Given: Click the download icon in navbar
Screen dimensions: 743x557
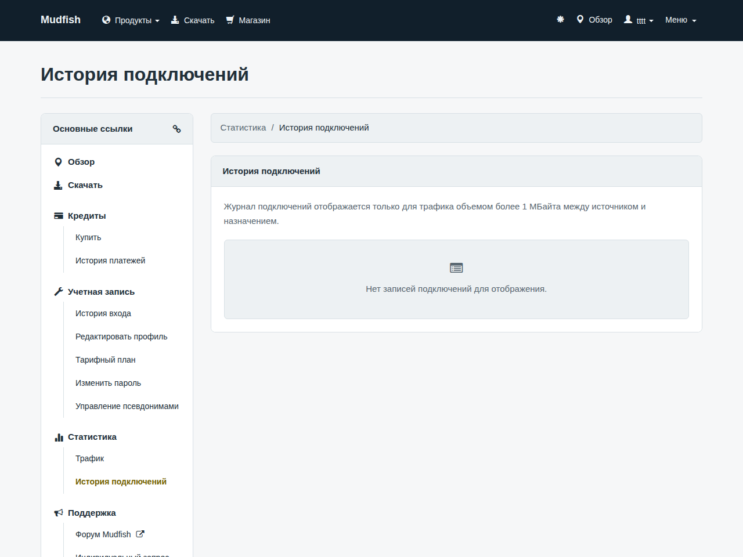Looking at the screenshot, I should tap(175, 20).
